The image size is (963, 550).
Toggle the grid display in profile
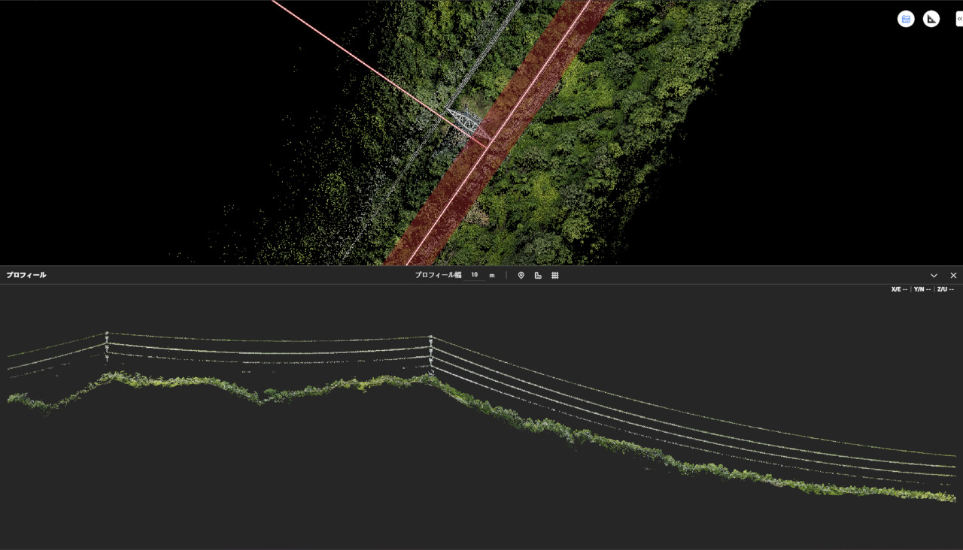[555, 276]
